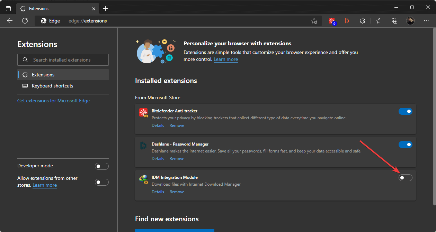The height and width of the screenshot is (232, 436).
Task: Open Details for IDM Integration Module
Action: (158, 192)
